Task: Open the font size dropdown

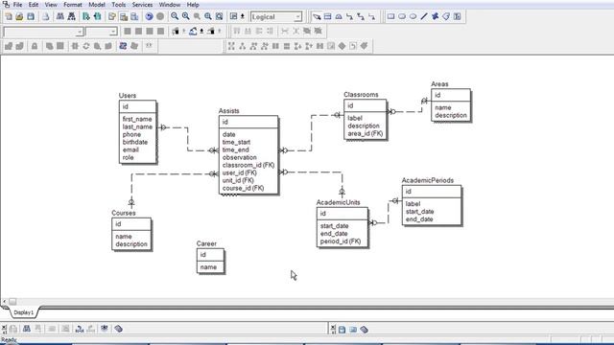Action: click(113, 32)
